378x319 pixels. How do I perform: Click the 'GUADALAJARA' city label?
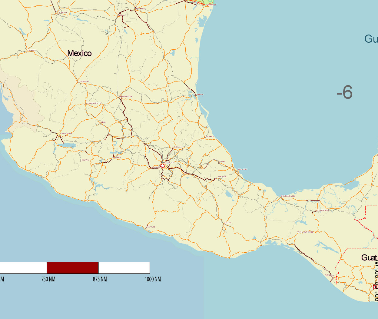(x=67, y=133)
